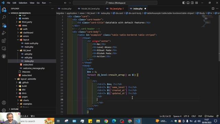This screenshot has height=124, width=220.
Task: Customize layout using the title bar icon
Action: point(196,3)
